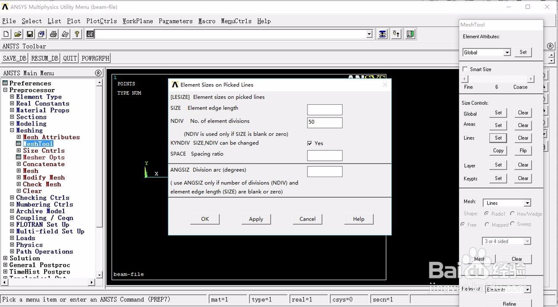Click the ANGSIZ division arc field
This screenshot has width=558, height=307.
point(325,171)
